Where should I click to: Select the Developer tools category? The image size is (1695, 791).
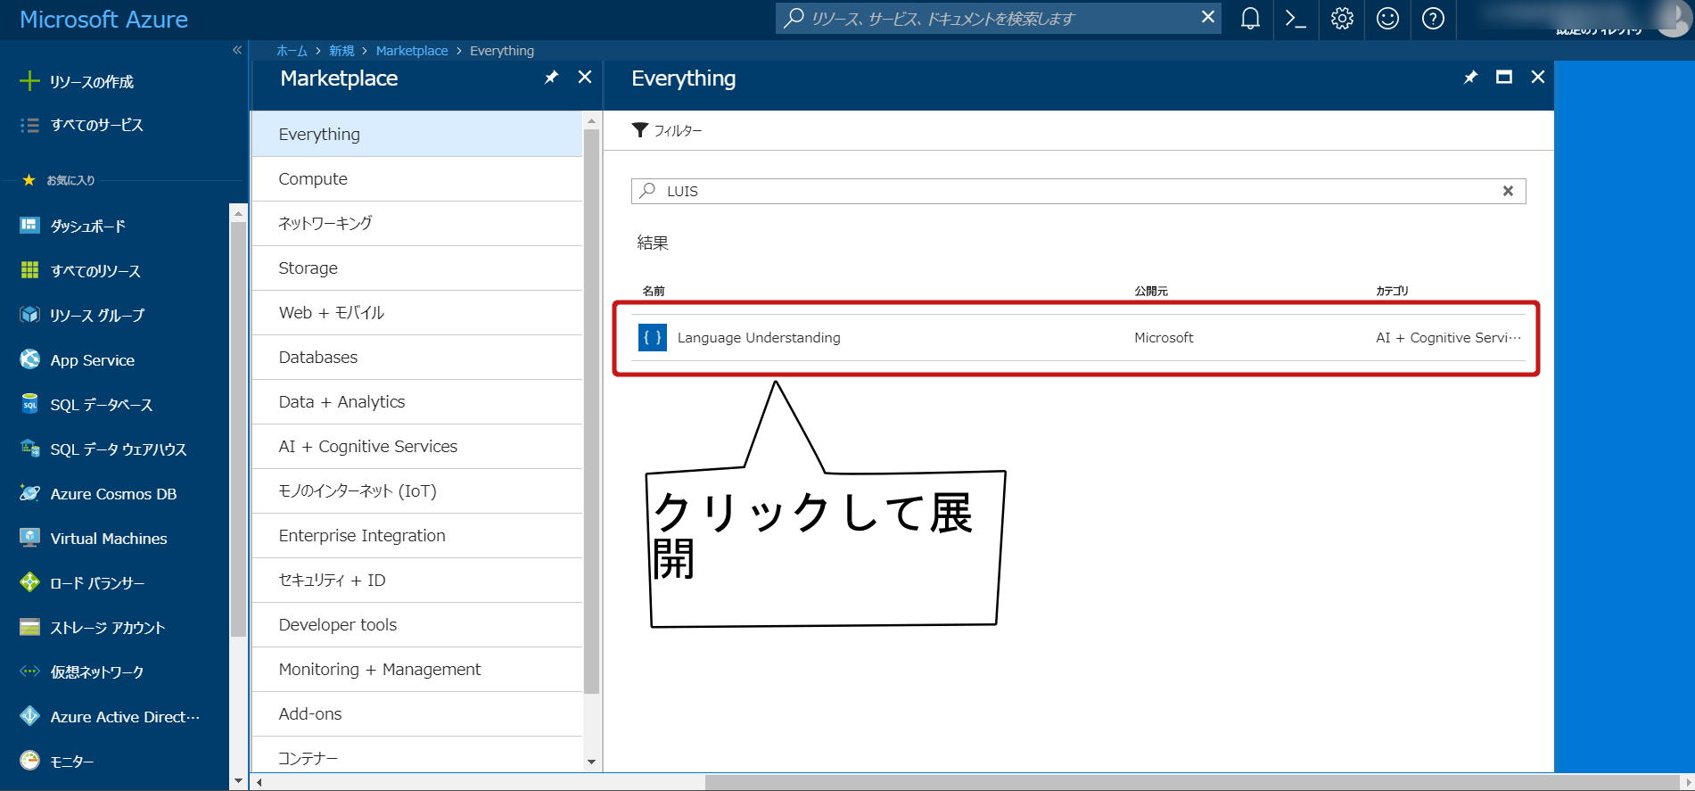[x=417, y=624]
